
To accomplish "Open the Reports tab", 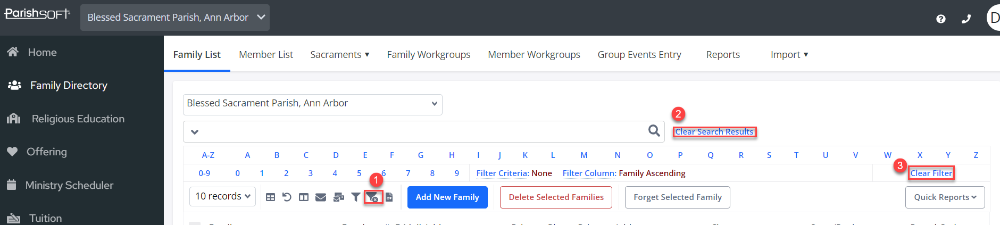I will [x=723, y=55].
